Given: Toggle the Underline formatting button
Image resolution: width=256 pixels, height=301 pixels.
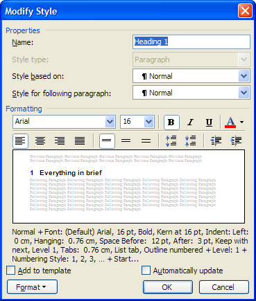Looking at the screenshot, I should coord(209,122).
